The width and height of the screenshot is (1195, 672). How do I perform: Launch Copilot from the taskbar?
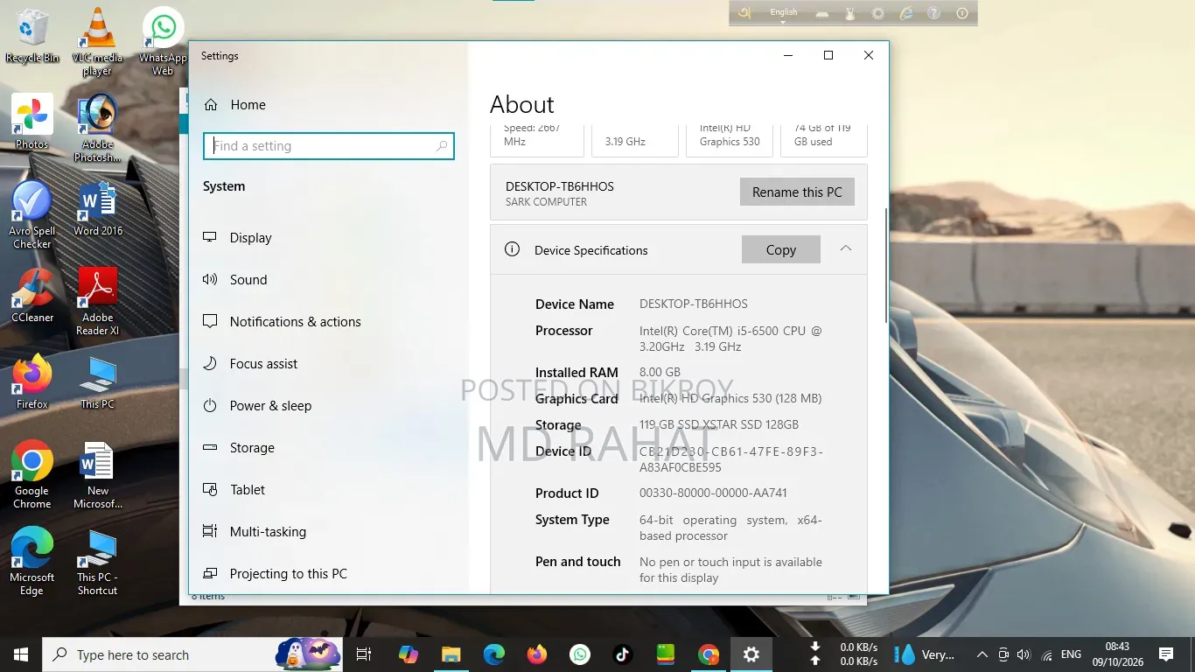pos(408,654)
